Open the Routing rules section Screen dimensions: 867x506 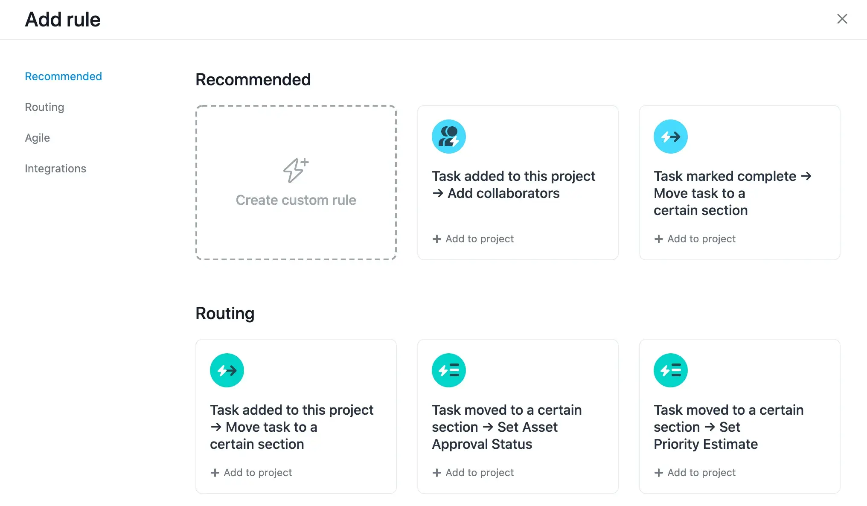pos(44,107)
